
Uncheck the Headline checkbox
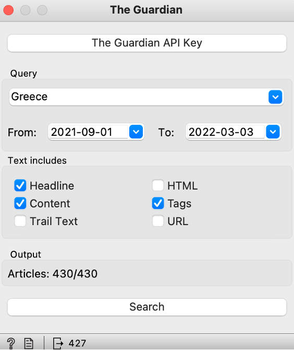pos(20,185)
